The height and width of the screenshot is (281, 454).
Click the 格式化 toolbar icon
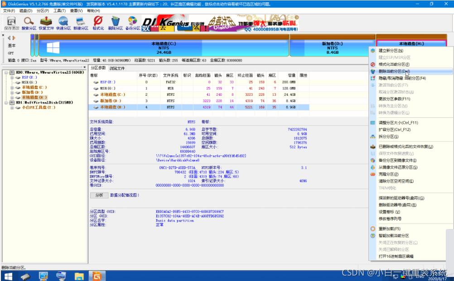(98, 23)
